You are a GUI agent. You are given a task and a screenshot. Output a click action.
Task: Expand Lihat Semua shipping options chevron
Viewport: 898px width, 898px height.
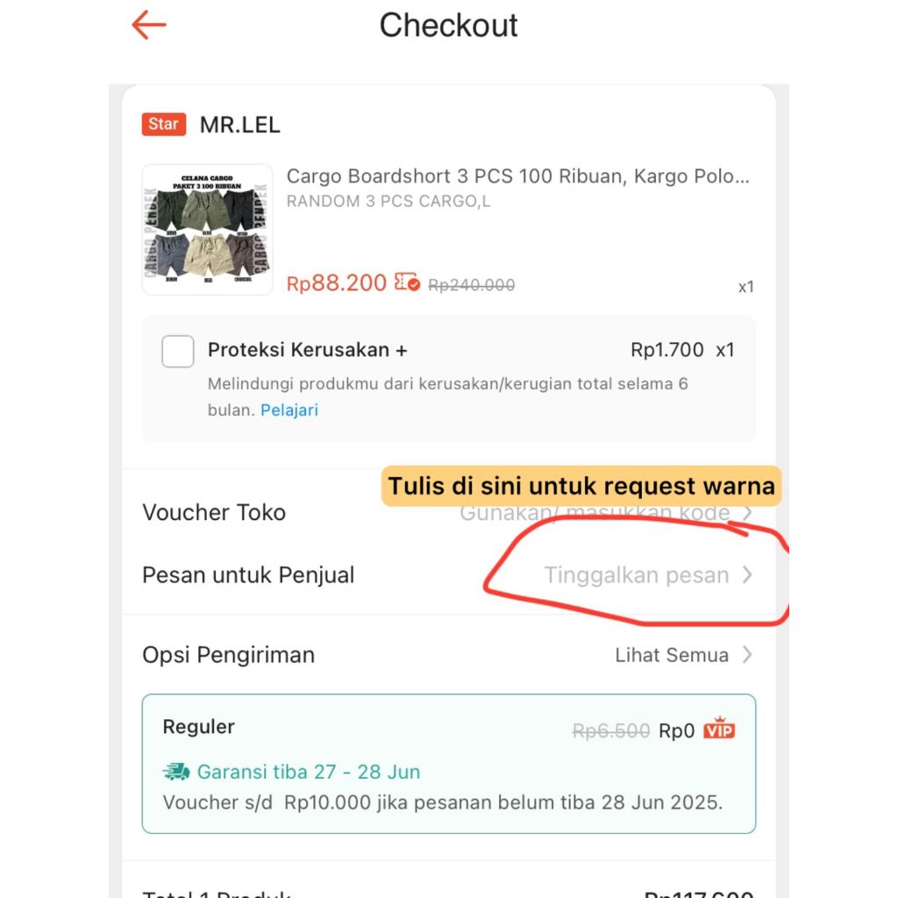pyautogui.click(x=747, y=654)
